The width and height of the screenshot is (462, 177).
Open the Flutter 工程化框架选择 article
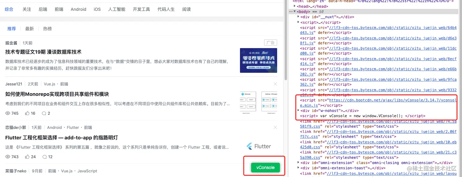(x=62, y=138)
